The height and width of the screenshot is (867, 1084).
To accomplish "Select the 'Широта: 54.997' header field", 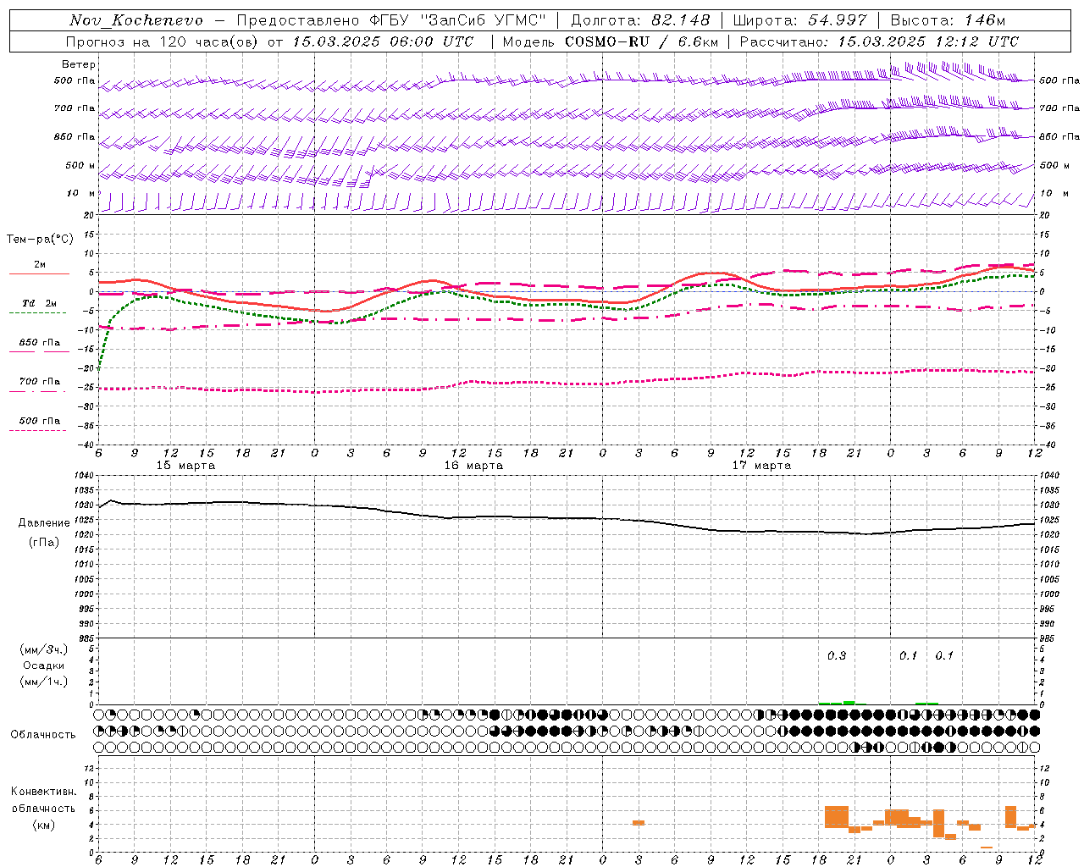I will coord(800,20).
